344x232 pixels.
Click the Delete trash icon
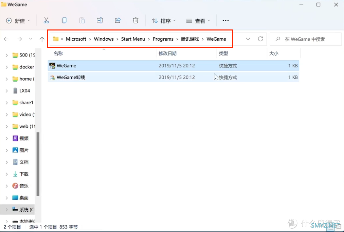point(135,21)
